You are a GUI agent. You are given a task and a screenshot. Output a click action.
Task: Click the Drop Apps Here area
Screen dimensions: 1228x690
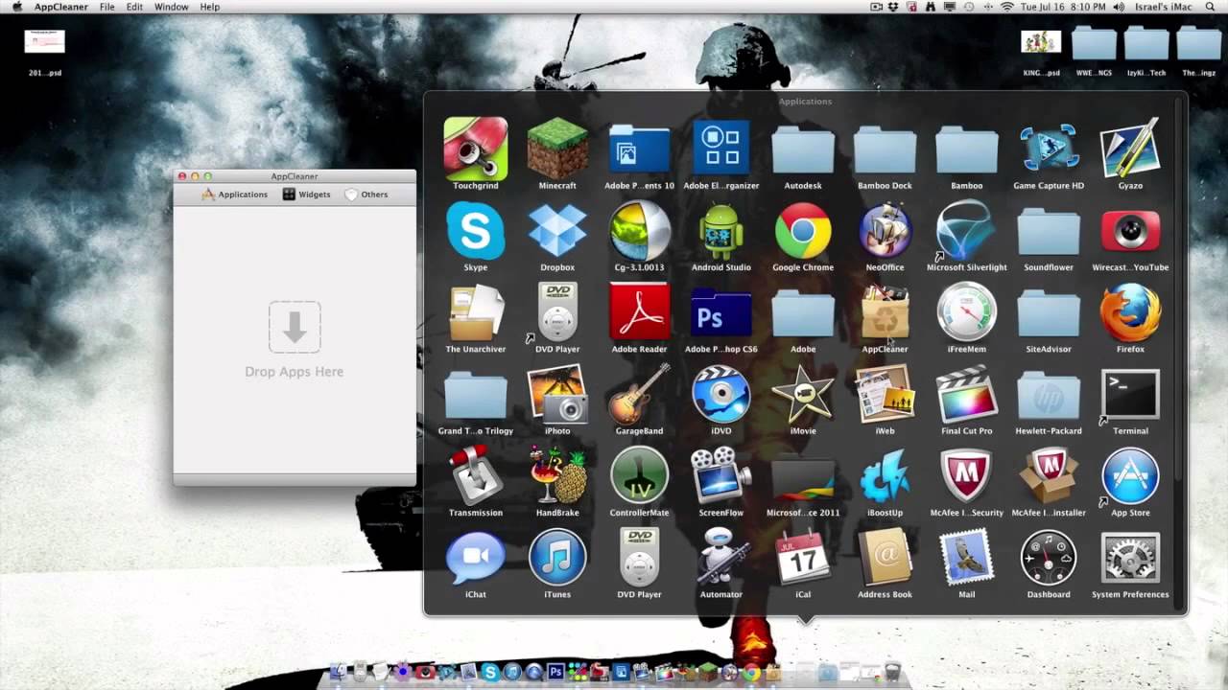tap(295, 339)
